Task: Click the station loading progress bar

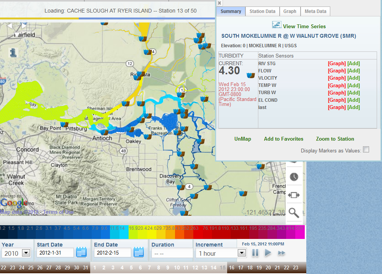Action: (x=107, y=18)
